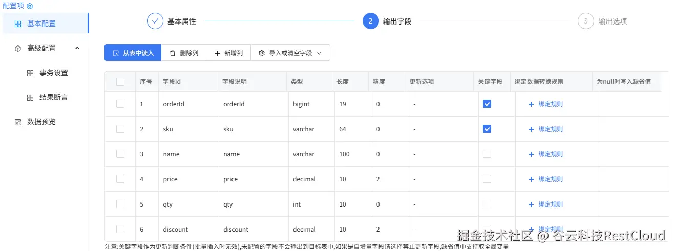Click the step 3 circle for 输出选项
Screen dimensions: 674x251
585,21
